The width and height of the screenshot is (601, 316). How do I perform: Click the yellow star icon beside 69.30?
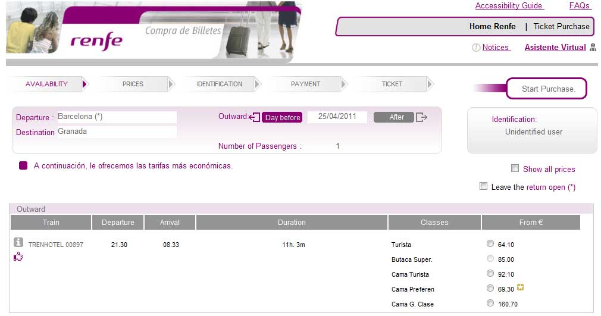(x=521, y=288)
